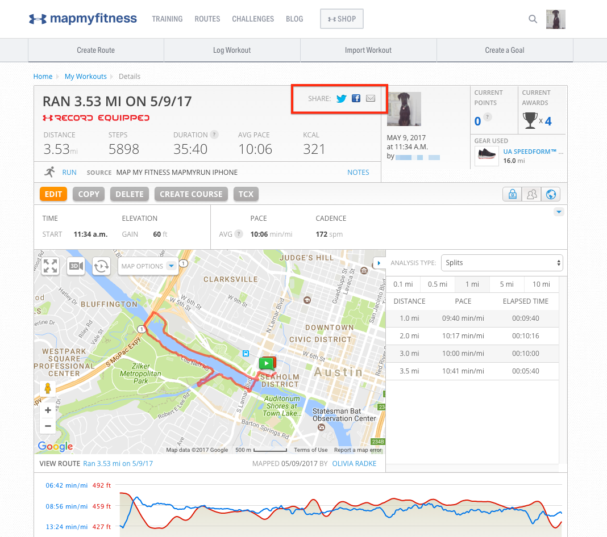Screen dimensions: 607x537
Task: Open the Training menu
Action: (x=167, y=19)
